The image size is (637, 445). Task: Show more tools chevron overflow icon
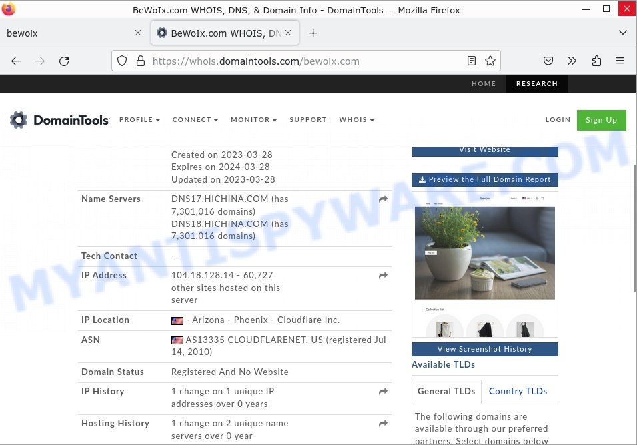point(572,61)
